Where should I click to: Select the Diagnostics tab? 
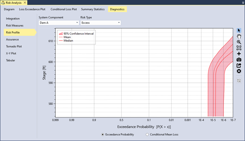[x=117, y=9]
